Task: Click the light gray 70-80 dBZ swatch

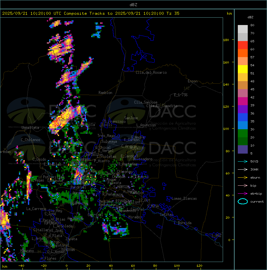Action: 243,29
